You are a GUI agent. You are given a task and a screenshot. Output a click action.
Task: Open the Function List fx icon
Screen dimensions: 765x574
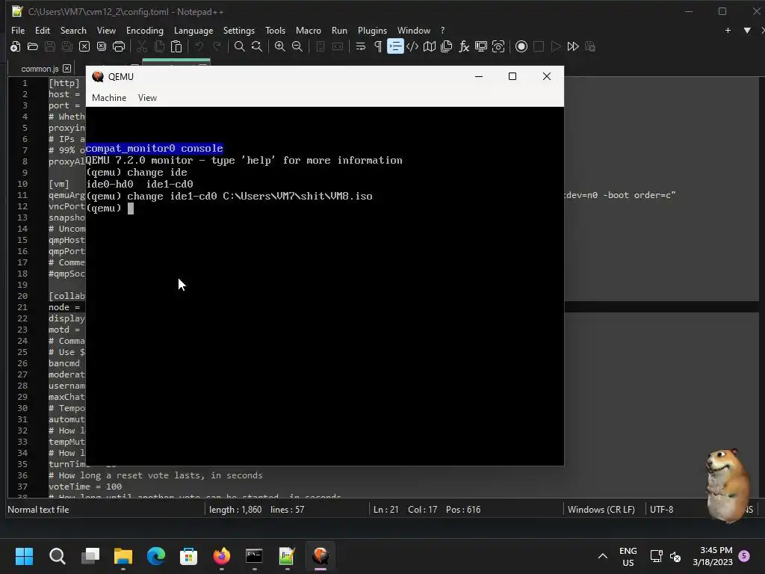pyautogui.click(x=463, y=46)
